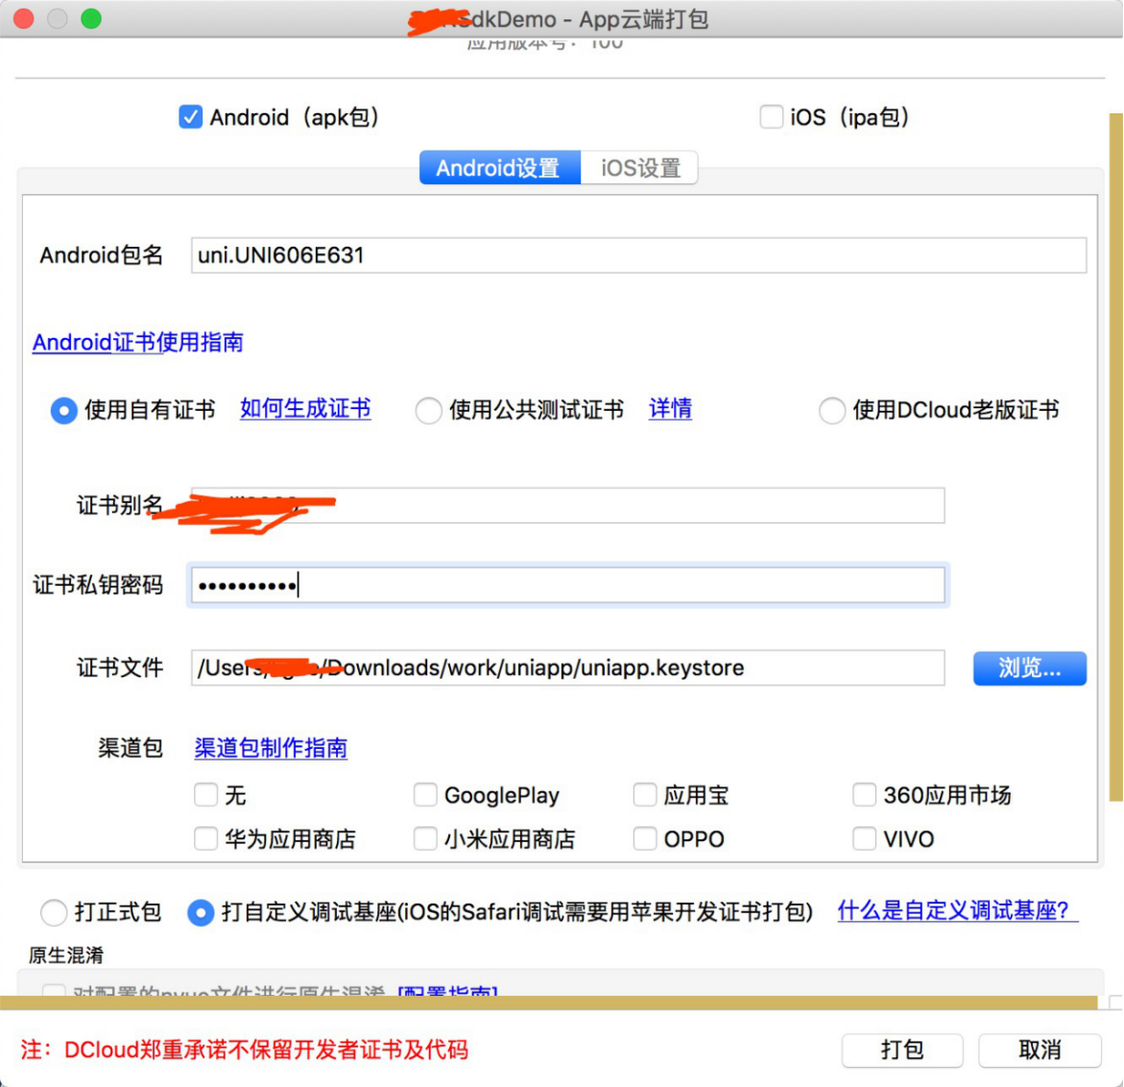This screenshot has height=1087, width=1124.
Task: Select 使用公共测试证书 option
Action: coord(428,410)
